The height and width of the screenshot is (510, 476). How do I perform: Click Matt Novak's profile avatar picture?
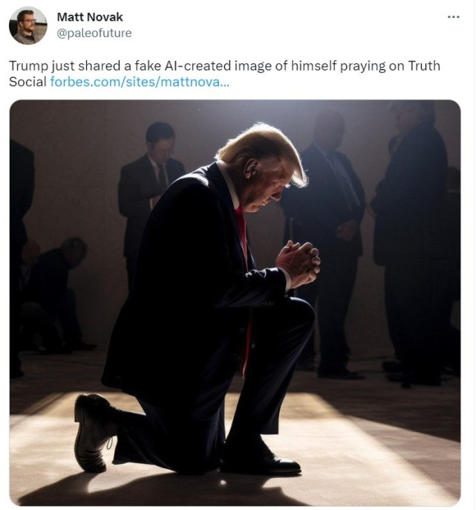pos(28,25)
